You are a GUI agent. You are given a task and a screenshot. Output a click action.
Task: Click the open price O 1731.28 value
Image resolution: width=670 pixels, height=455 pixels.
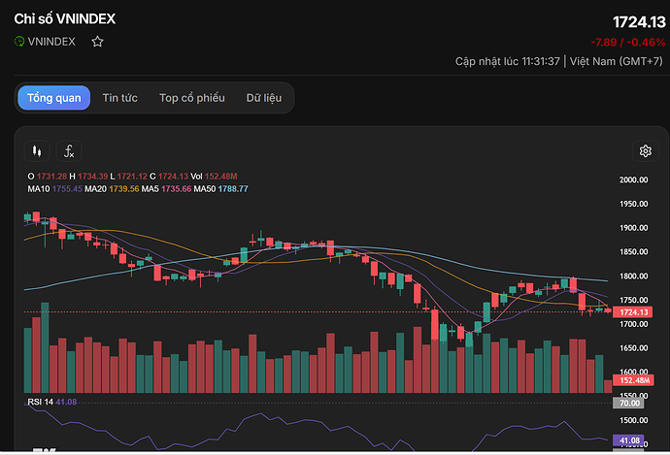(x=47, y=177)
